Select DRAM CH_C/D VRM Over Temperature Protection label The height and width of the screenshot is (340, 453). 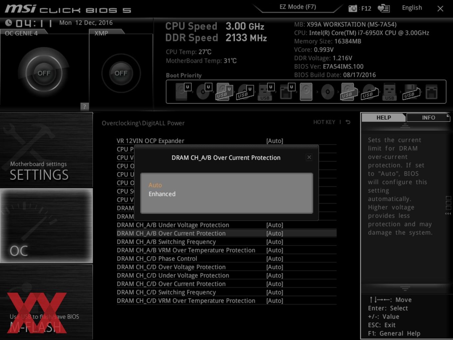[x=186, y=301]
